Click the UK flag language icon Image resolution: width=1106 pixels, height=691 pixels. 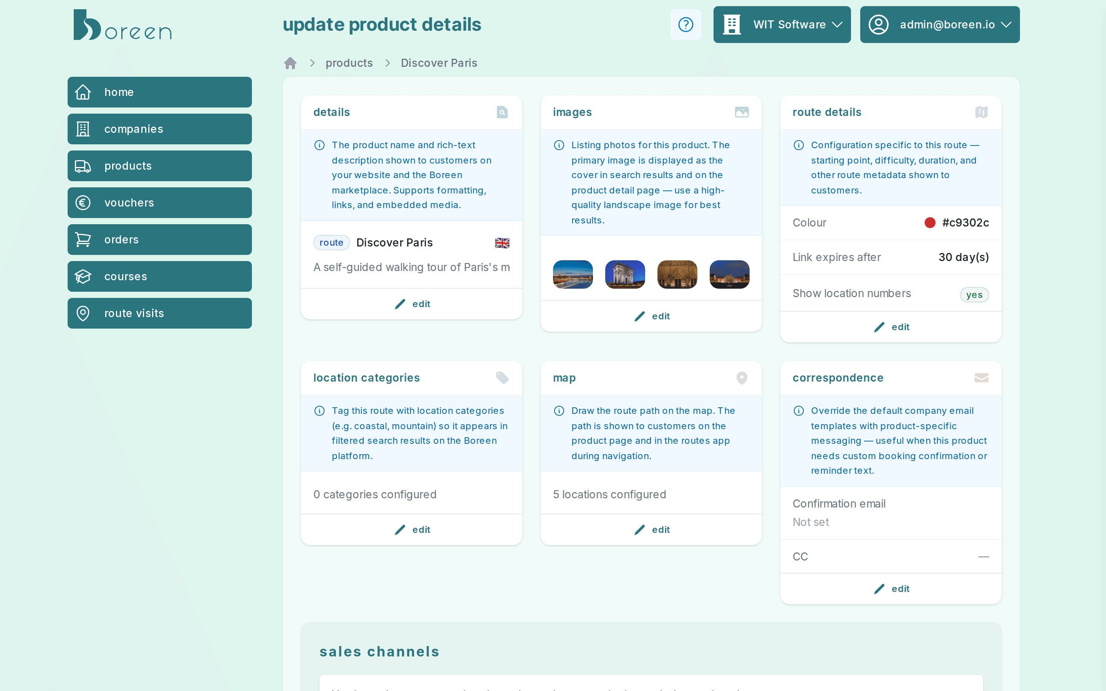[x=502, y=243]
